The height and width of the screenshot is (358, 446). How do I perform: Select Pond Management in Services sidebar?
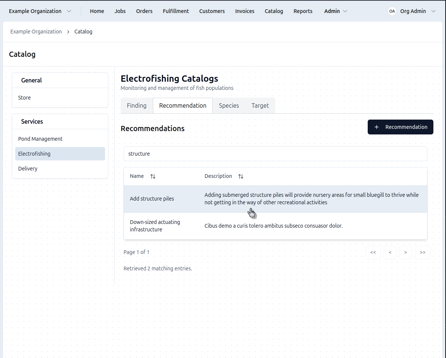click(40, 139)
